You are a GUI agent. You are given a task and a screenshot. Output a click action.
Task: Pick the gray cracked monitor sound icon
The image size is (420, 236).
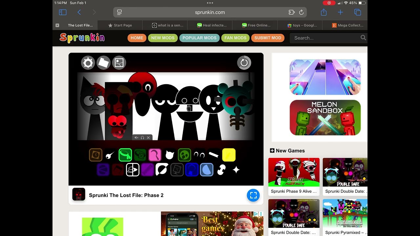(x=177, y=169)
